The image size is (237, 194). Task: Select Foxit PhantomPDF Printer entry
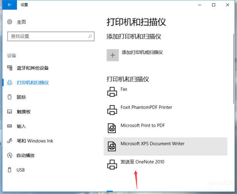tap(166, 110)
